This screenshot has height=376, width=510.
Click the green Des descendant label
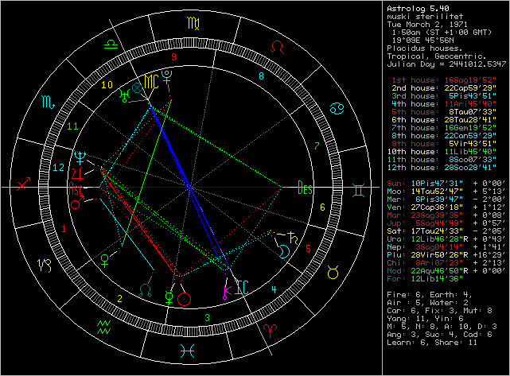304,189
